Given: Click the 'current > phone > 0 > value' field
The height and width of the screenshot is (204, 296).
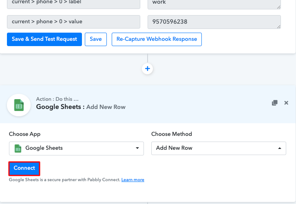Looking at the screenshot, I should pyautogui.click(x=73, y=22).
